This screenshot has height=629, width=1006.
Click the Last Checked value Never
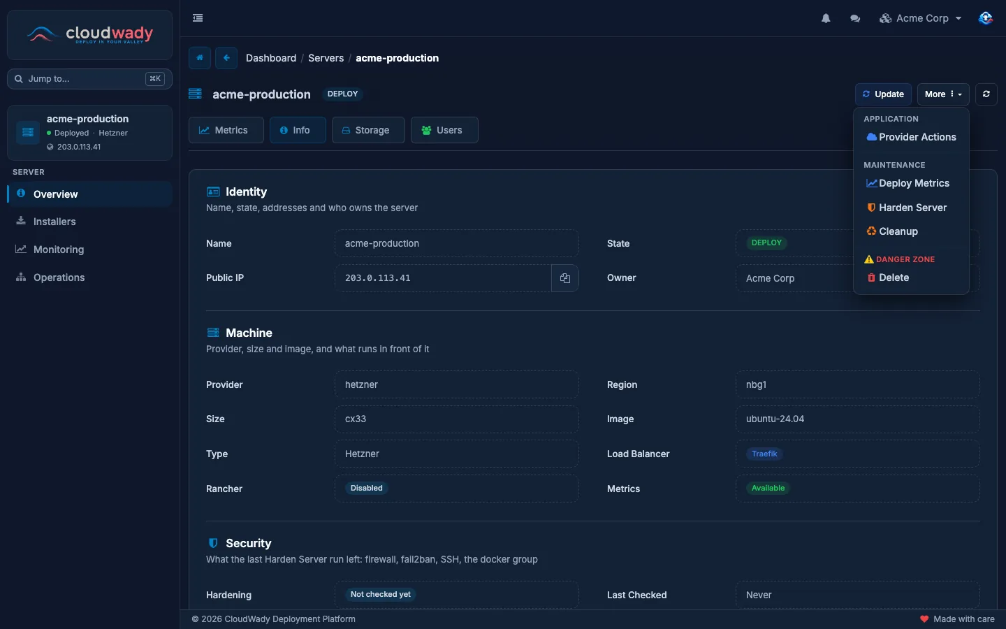click(x=858, y=595)
